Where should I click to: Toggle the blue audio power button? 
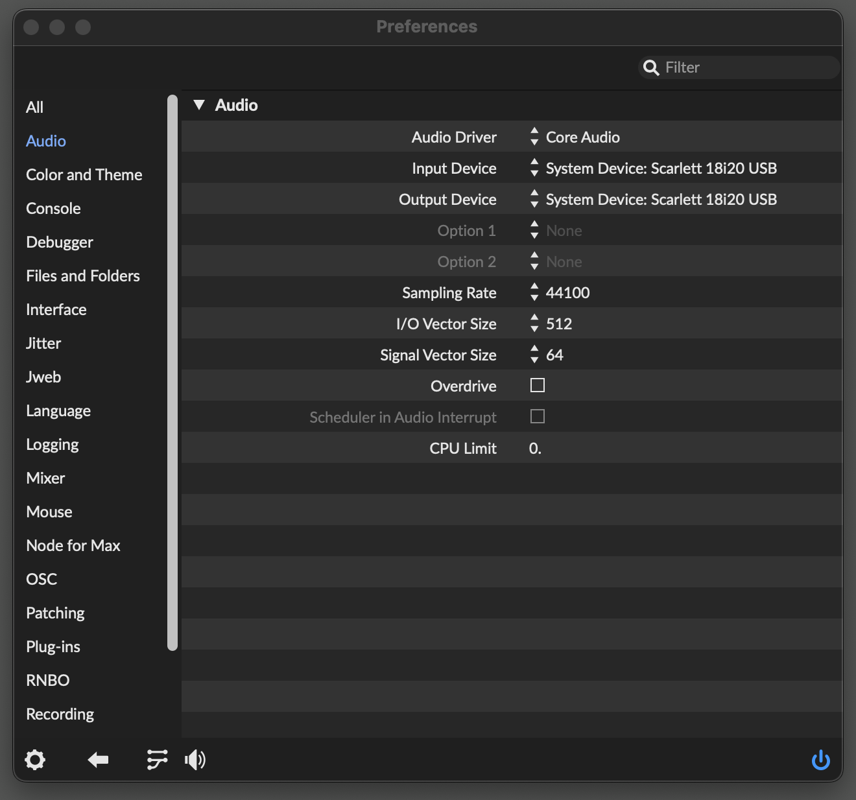click(820, 759)
